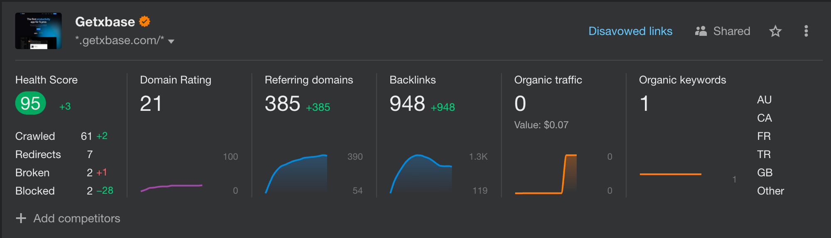The image size is (831, 238).
Task: Click the Referring domains value 385
Action: coord(283,103)
